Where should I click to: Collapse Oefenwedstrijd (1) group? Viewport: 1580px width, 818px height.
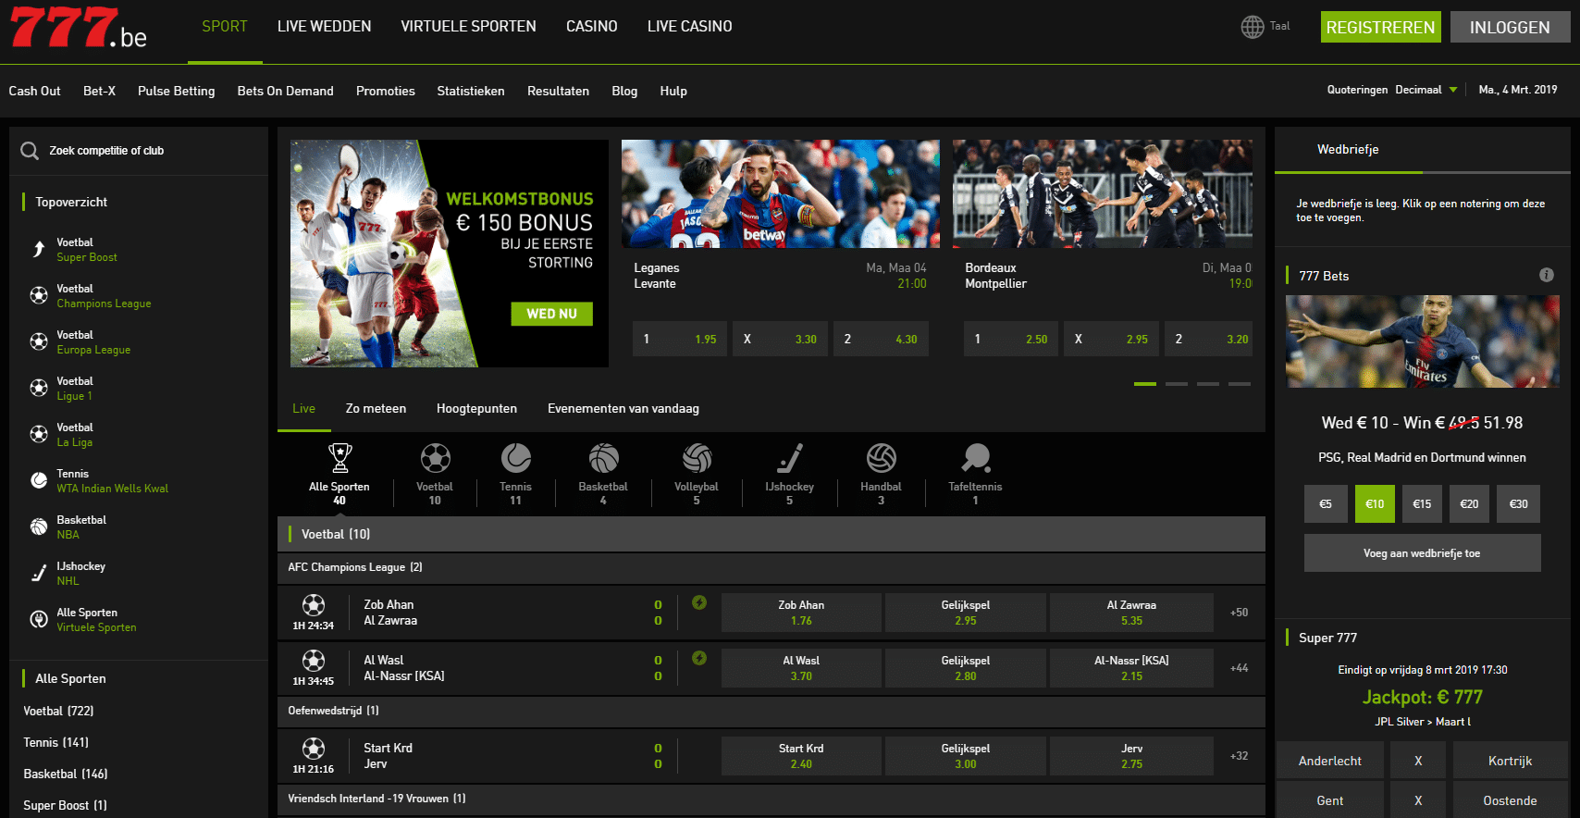pos(771,711)
